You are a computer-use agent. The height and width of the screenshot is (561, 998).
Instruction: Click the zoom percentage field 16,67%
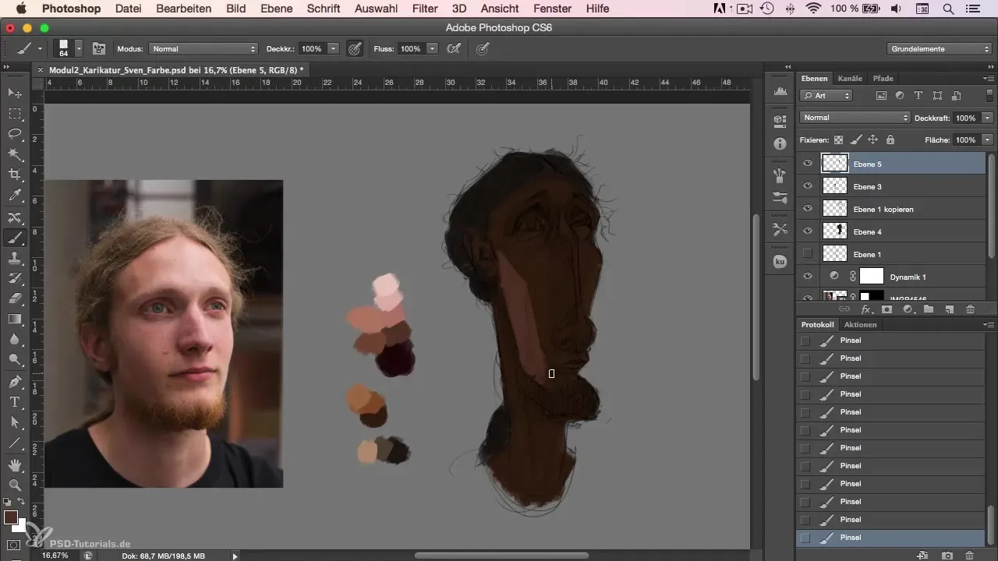pyautogui.click(x=55, y=556)
